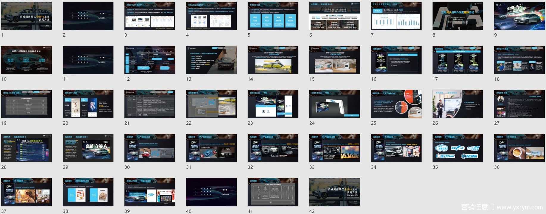Select slide 36 coffee cup thumbnail
The width and height of the screenshot is (546, 214).
520,148
